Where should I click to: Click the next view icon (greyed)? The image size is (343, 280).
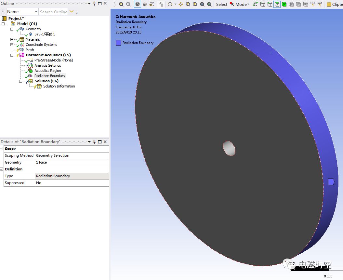(128, 4)
